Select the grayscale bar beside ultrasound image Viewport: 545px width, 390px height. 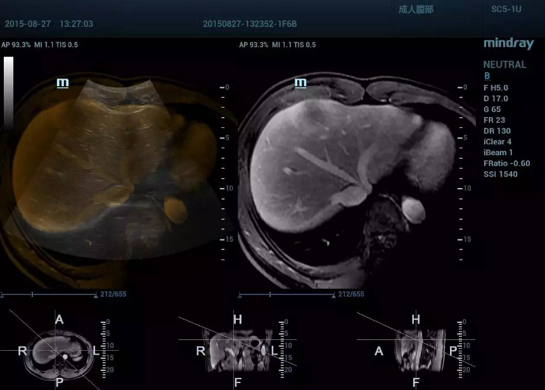8,92
